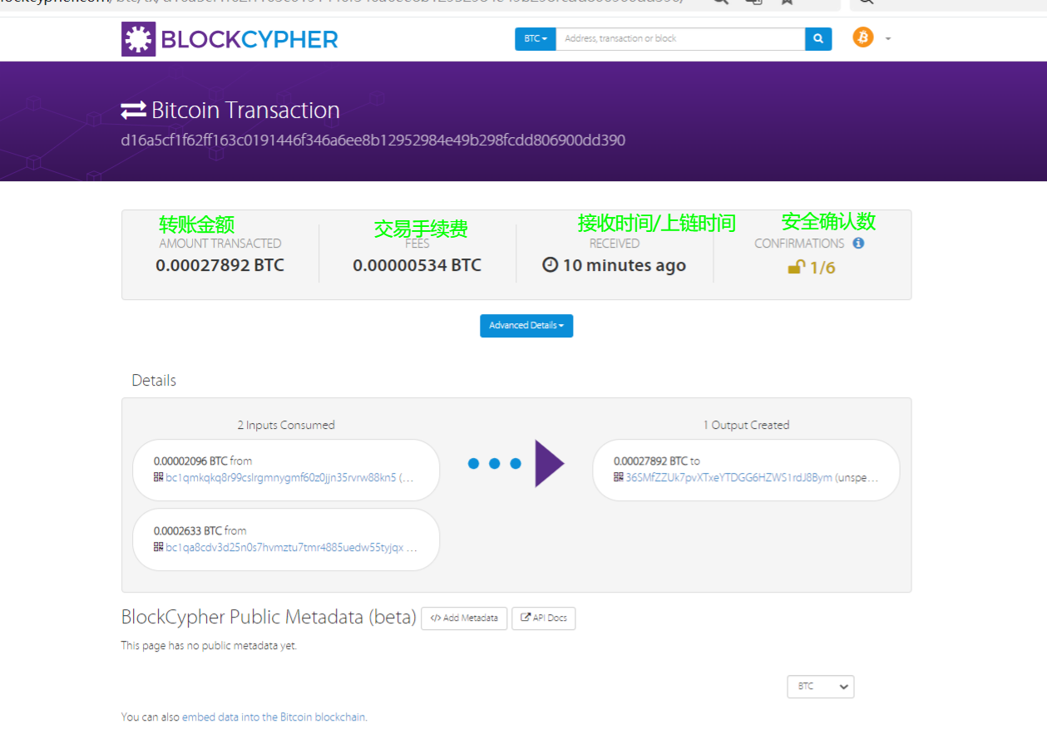Click the clock icon beside 10 minutes ago
Screen dimensions: 1047x729
pyautogui.click(x=551, y=265)
